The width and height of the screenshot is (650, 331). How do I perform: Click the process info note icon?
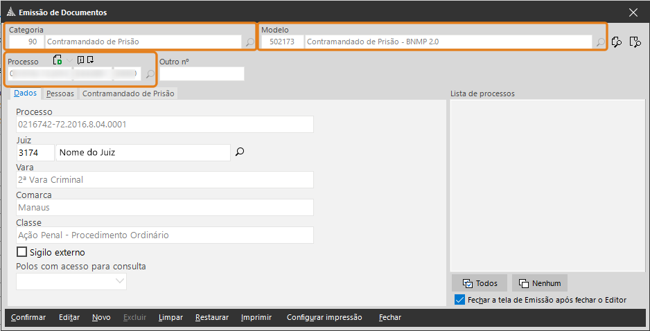81,60
